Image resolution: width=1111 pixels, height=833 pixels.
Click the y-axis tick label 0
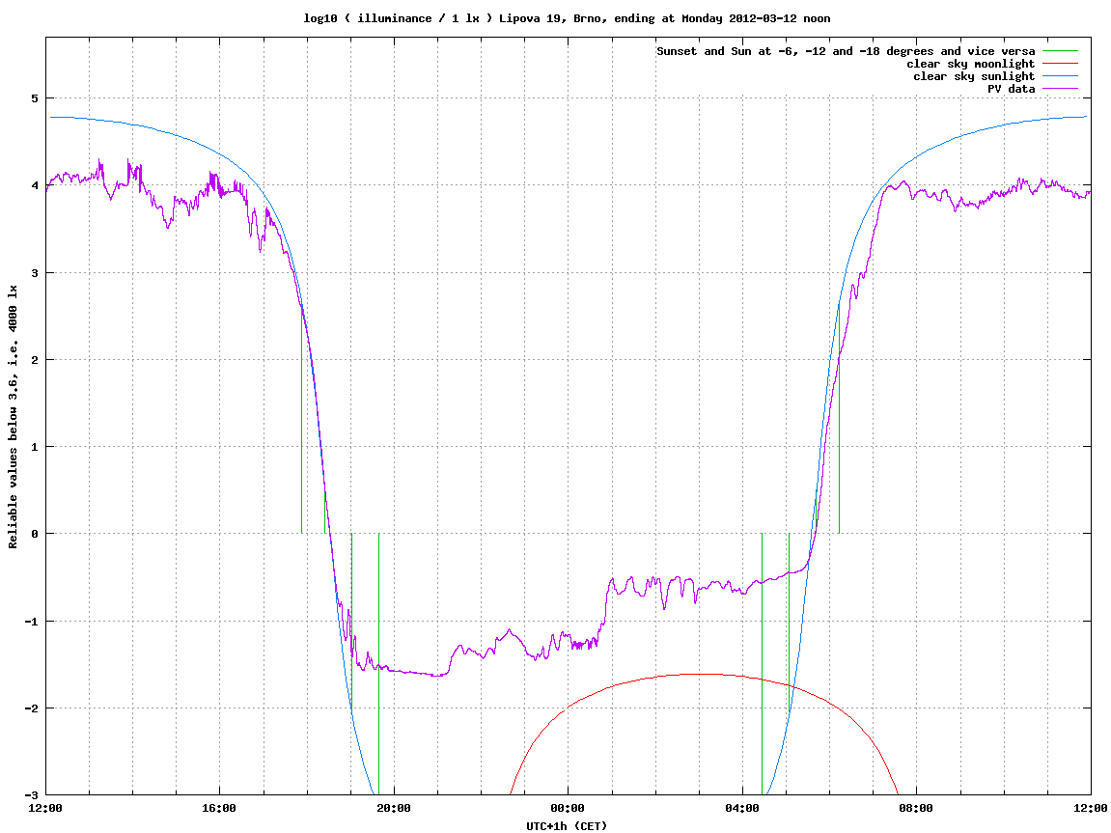click(34, 534)
